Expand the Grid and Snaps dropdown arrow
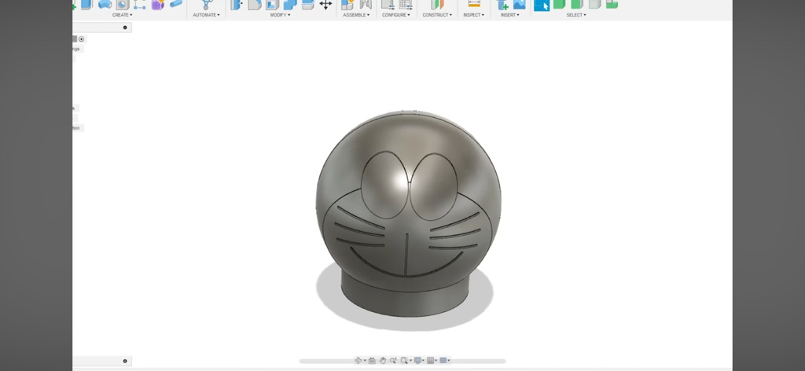Viewport: 805px width, 371px height. [x=436, y=361]
